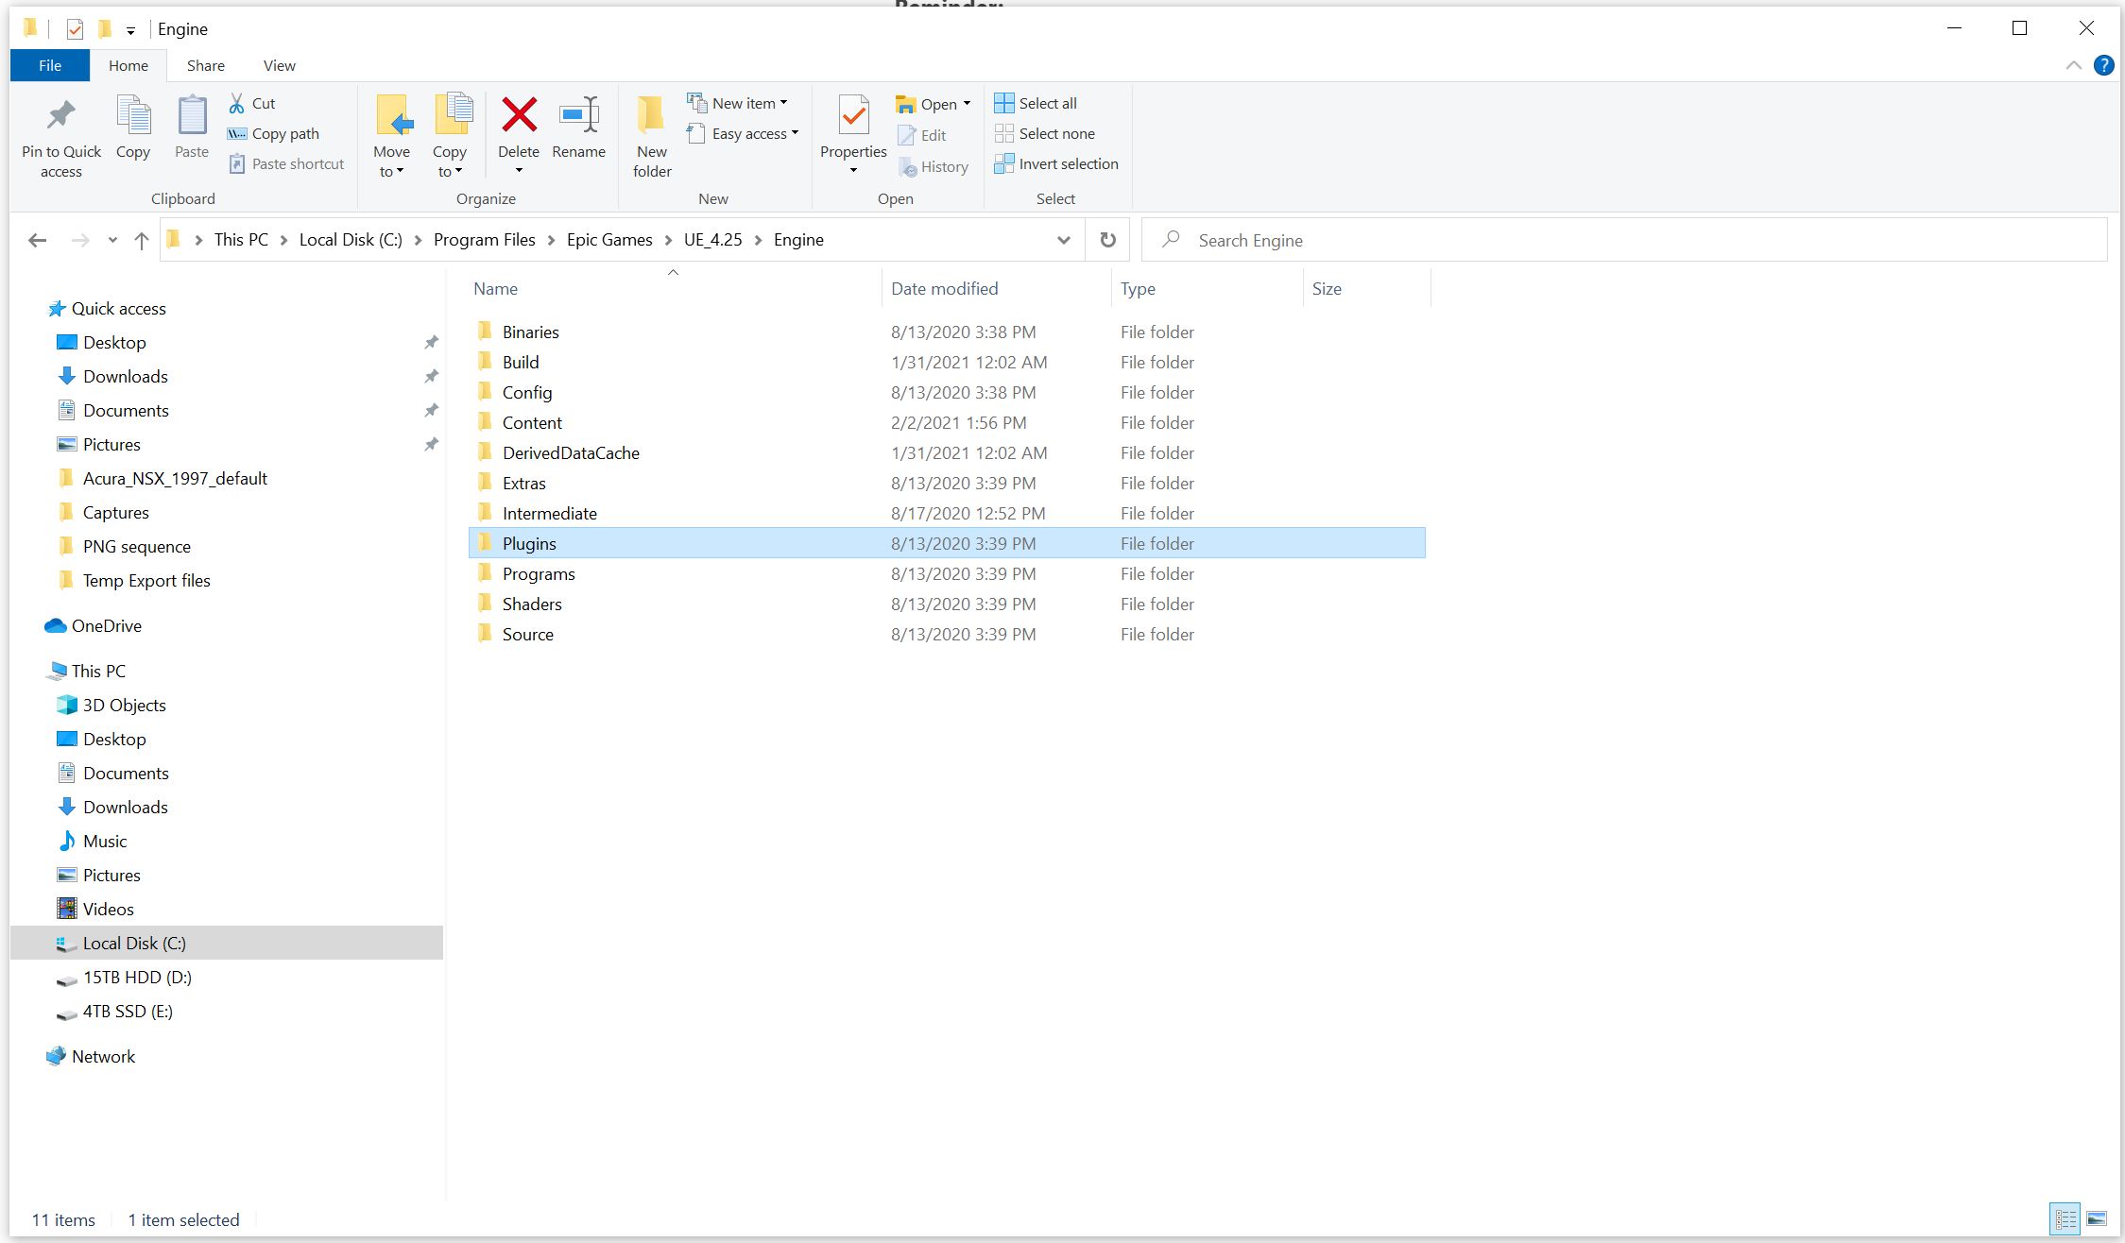Image resolution: width=2125 pixels, height=1243 pixels.
Task: Click the Copy path icon
Action: (237, 133)
